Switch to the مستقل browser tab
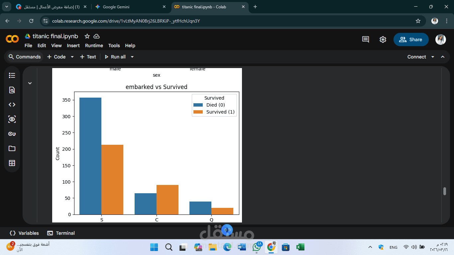Viewport: 454px width, 255px height. 52,7
